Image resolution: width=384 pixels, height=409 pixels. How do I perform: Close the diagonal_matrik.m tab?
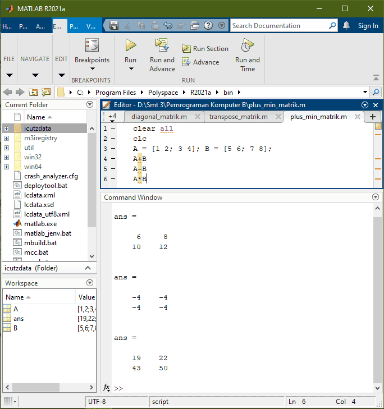(198, 117)
